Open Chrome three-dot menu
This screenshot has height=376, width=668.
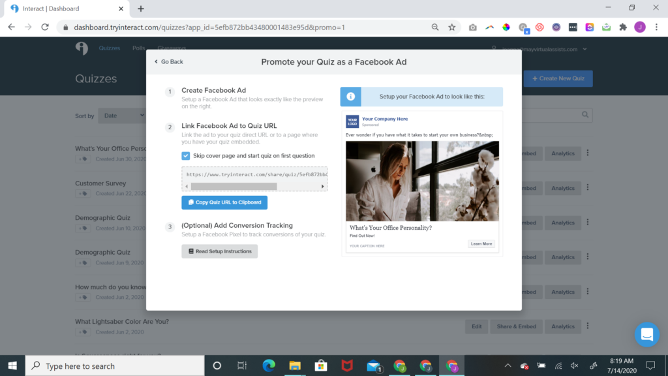click(656, 27)
